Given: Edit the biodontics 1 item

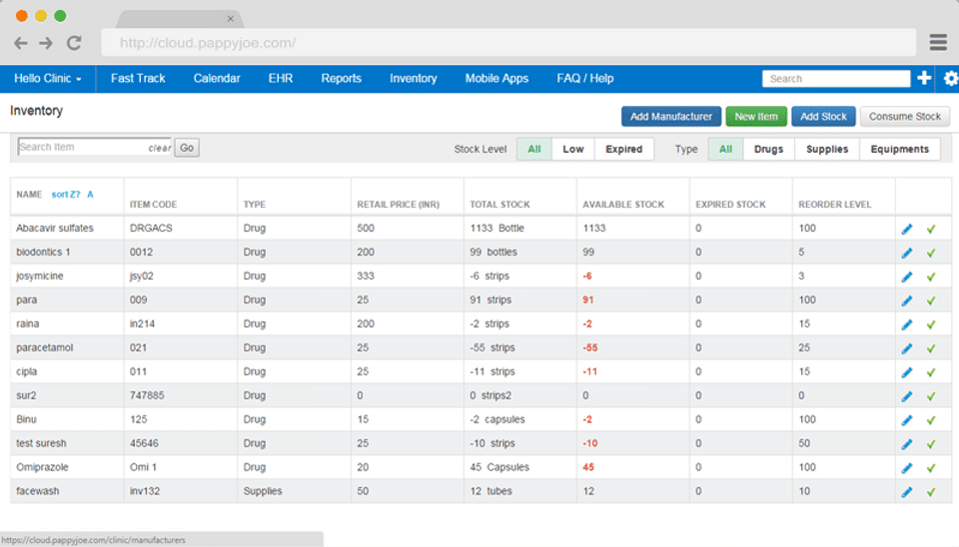Looking at the screenshot, I should tap(906, 253).
